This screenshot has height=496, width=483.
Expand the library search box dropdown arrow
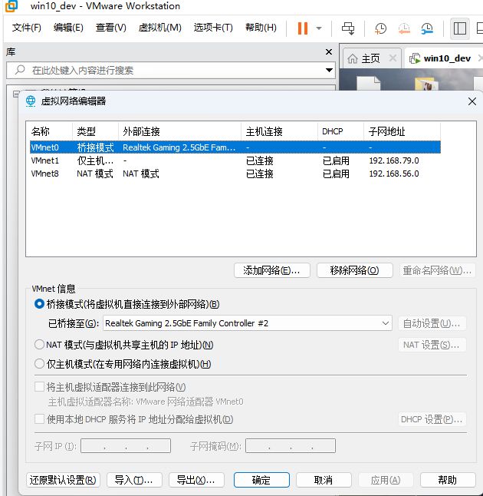[329, 70]
